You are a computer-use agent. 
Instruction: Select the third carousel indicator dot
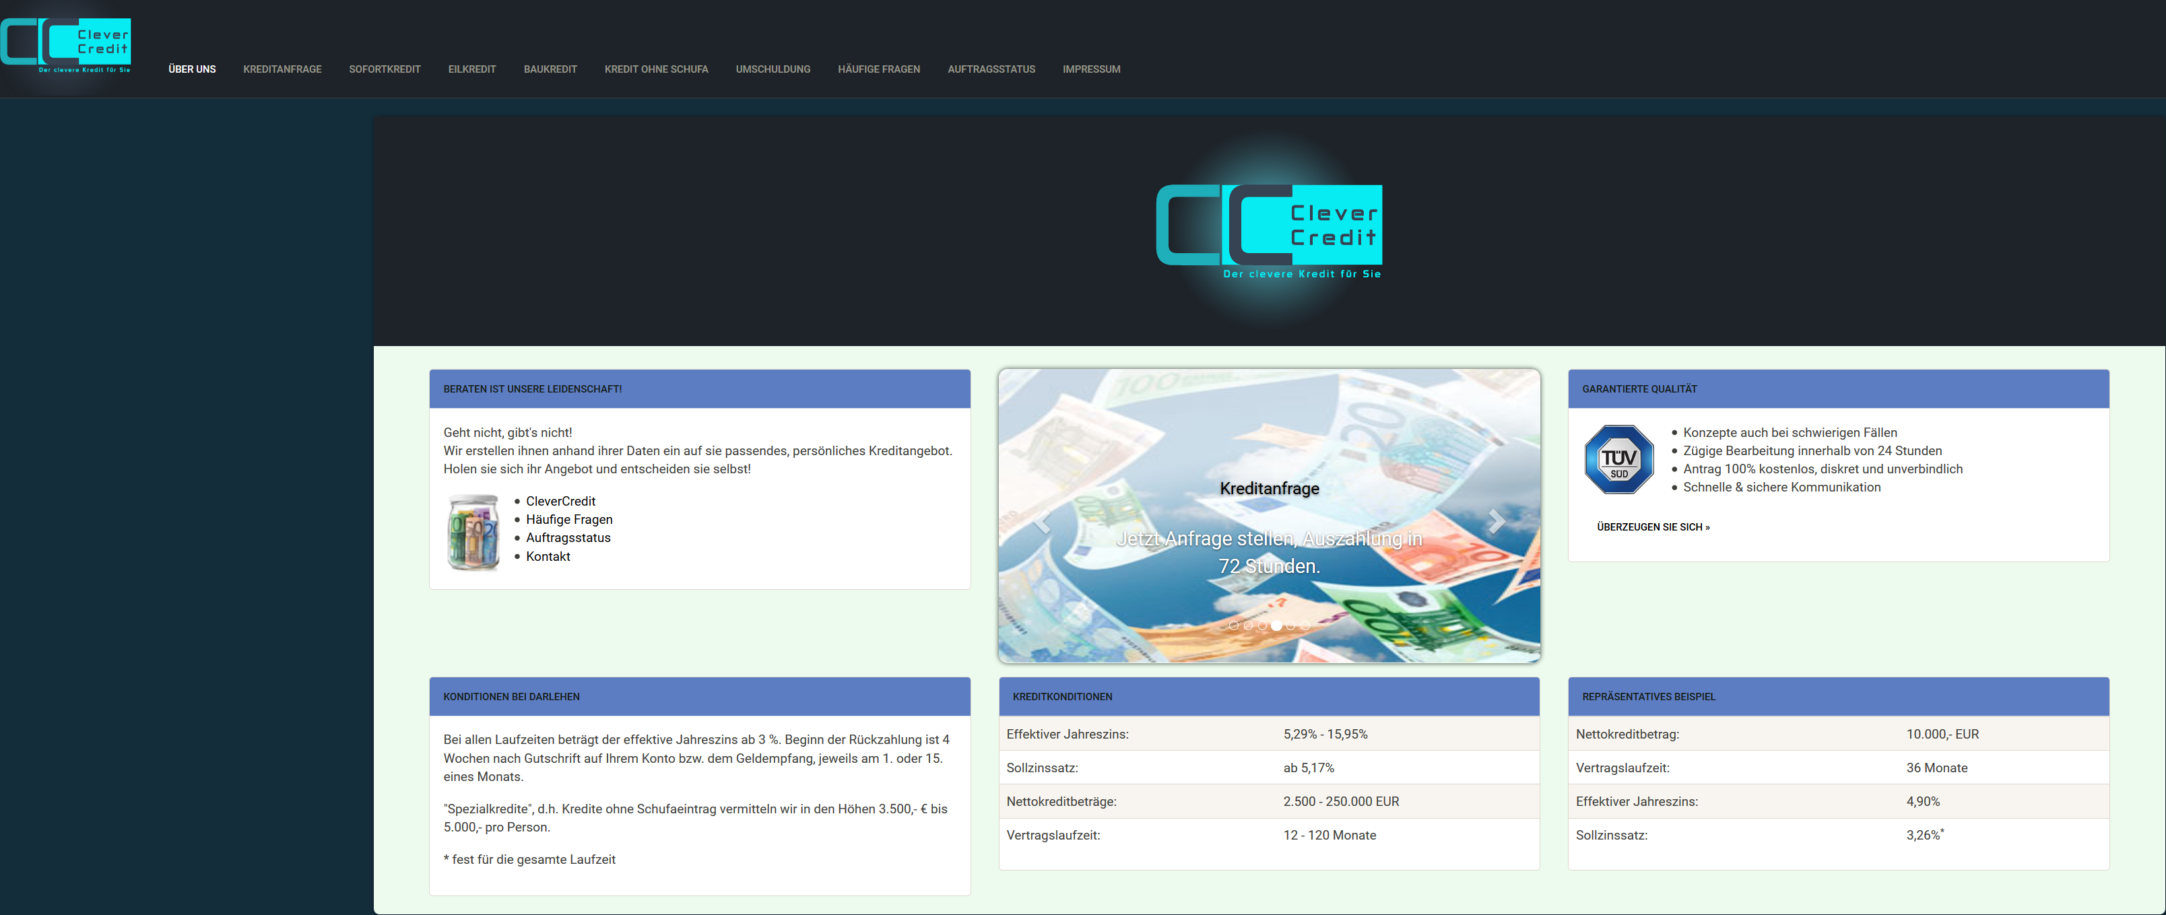[x=1262, y=625]
